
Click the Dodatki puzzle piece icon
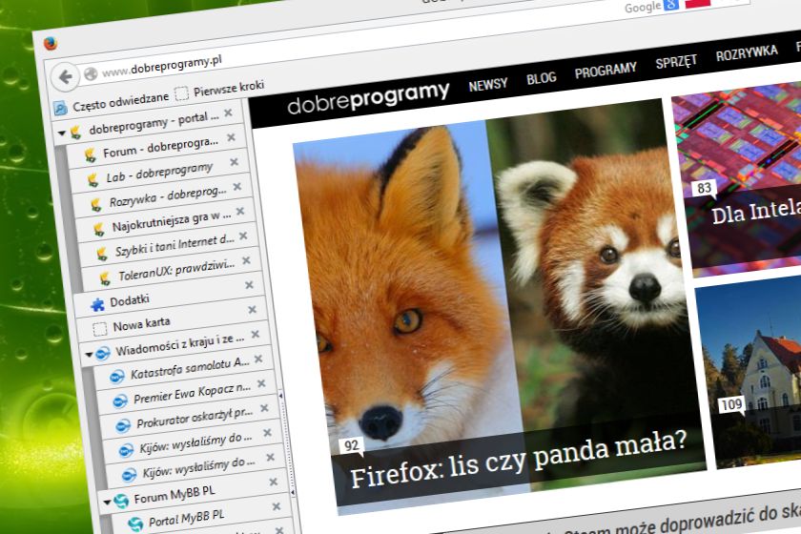tap(97, 304)
